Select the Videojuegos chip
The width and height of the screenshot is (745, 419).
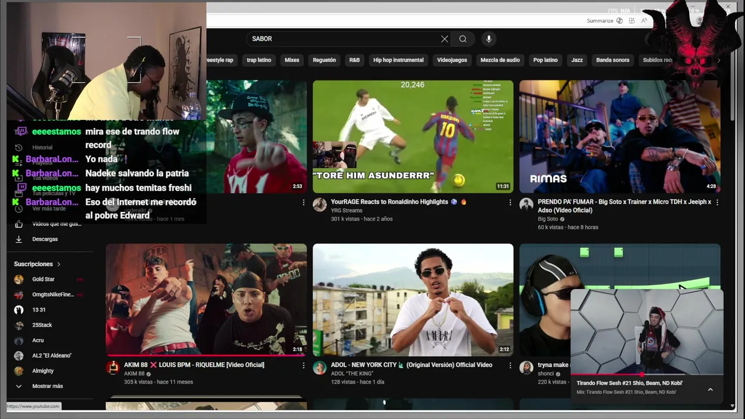pos(452,60)
